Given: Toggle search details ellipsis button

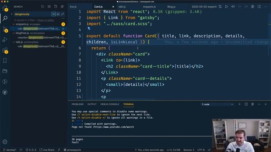Looking at the screenshot, I should [63, 18].
